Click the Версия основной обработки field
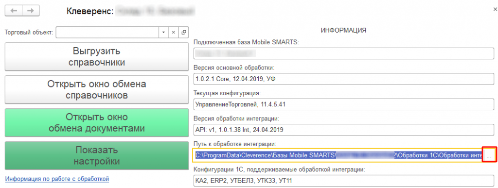The height and width of the screenshot is (188, 498). pyautogui.click(x=344, y=79)
